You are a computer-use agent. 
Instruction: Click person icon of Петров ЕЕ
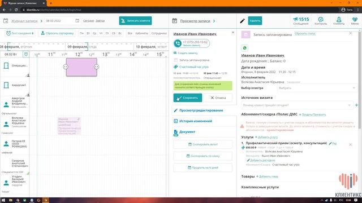click(6, 144)
